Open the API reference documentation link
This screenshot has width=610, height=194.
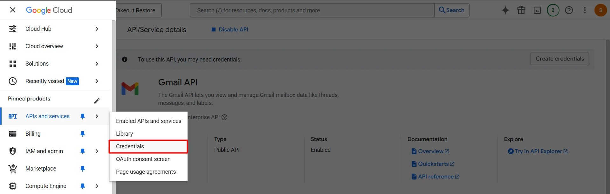tap(435, 177)
